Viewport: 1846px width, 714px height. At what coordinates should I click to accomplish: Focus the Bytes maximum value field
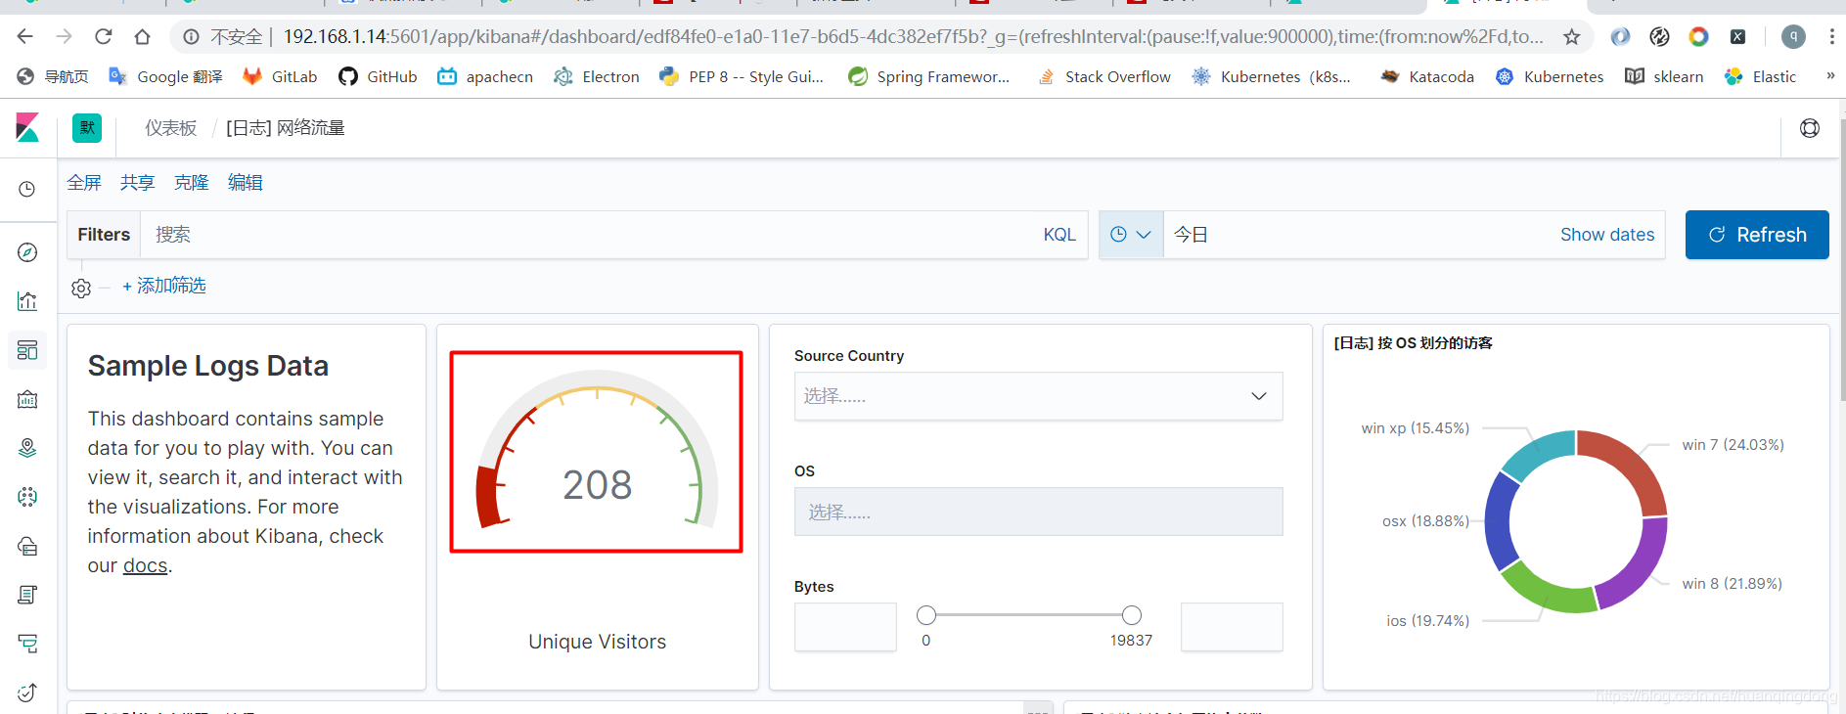click(1232, 627)
